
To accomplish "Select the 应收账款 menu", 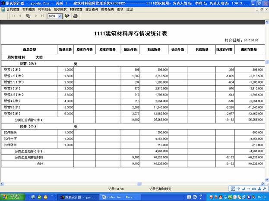I will pyautogui.click(x=60, y=9).
